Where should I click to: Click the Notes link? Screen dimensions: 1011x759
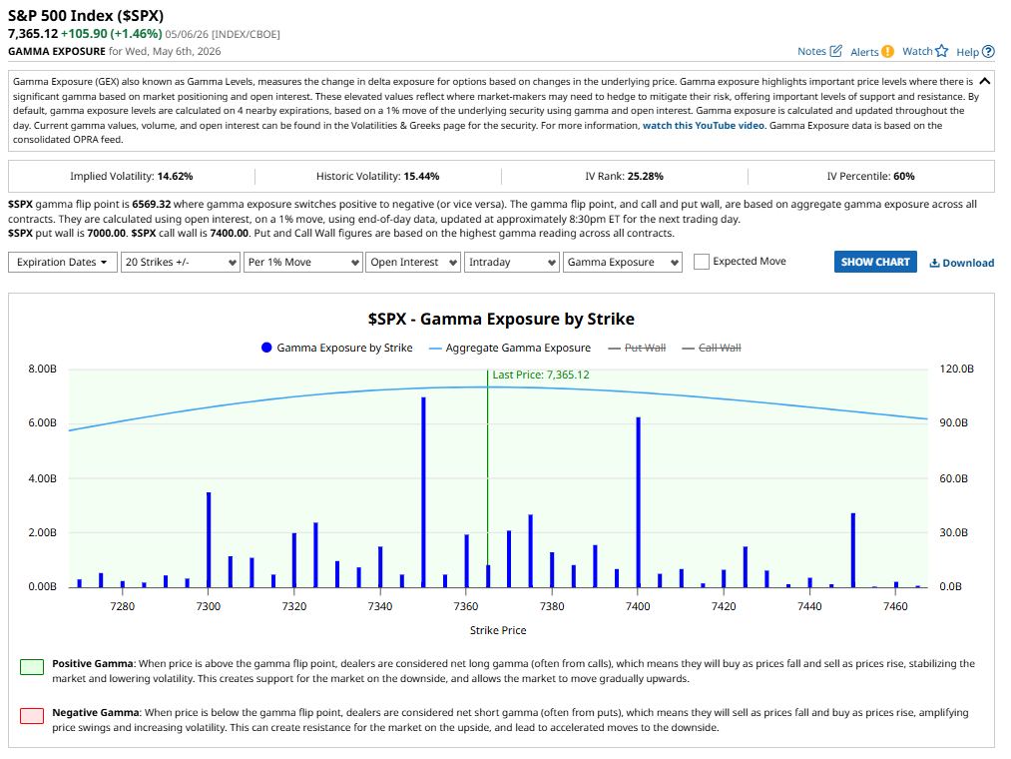(811, 51)
